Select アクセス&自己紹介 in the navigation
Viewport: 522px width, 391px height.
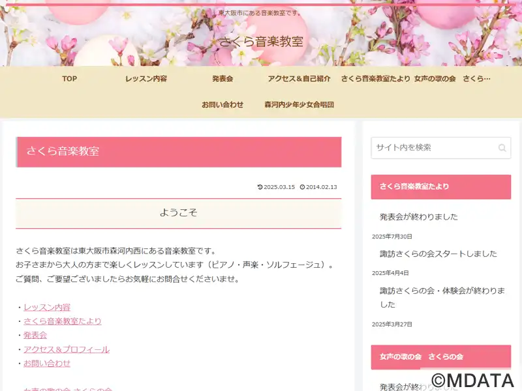coord(299,79)
